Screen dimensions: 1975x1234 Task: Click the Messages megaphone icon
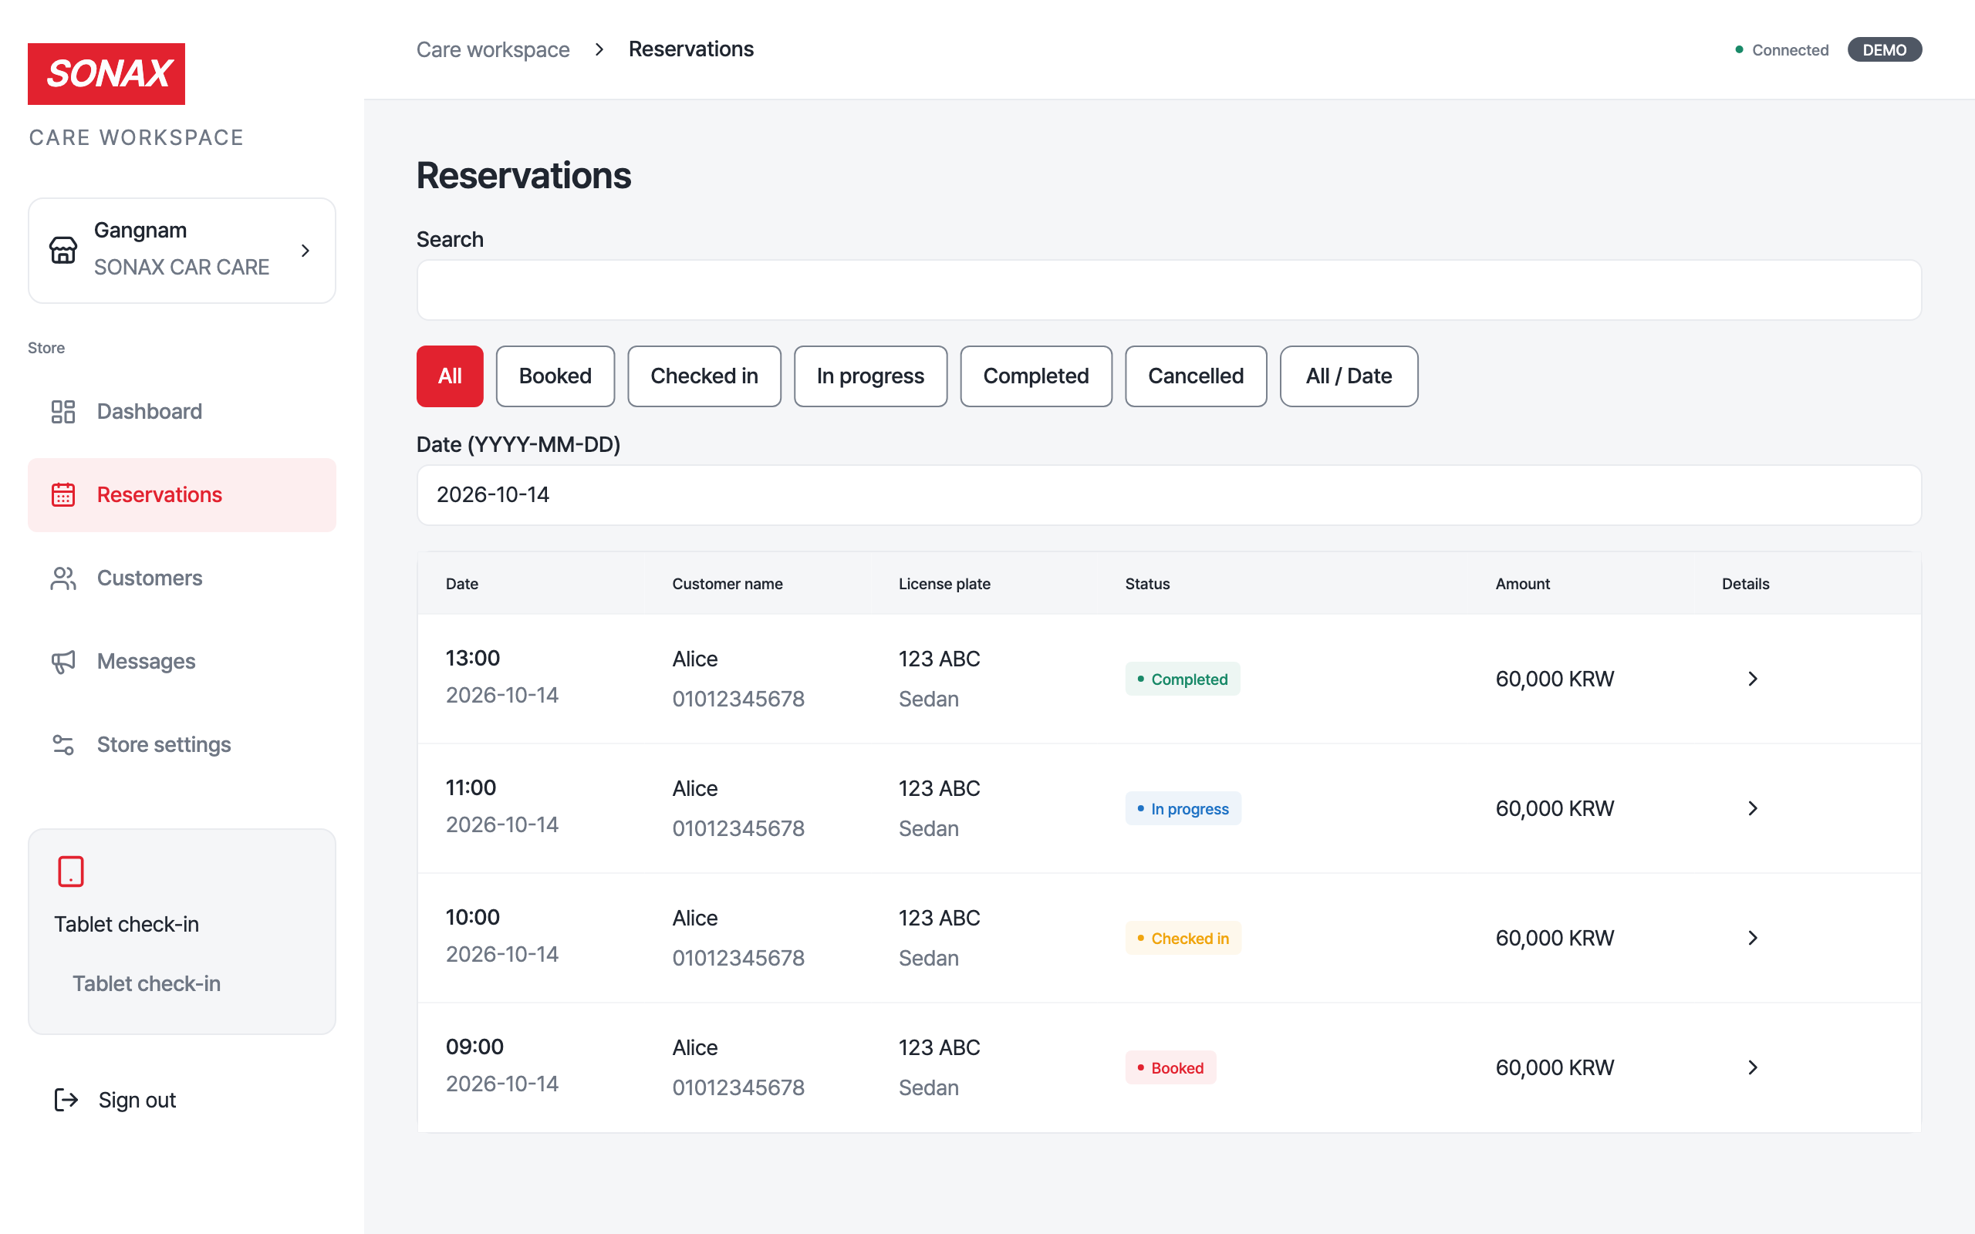(62, 661)
